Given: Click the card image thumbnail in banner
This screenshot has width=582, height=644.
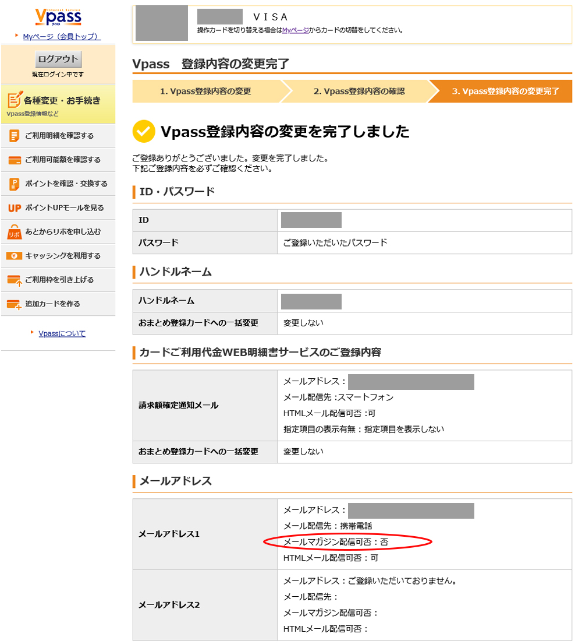Looking at the screenshot, I should [162, 23].
